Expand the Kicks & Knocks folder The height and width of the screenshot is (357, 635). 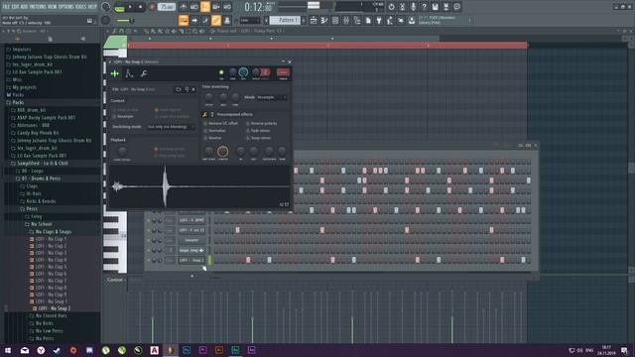[38, 201]
